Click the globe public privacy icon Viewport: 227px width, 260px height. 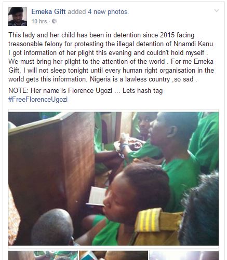click(54, 21)
